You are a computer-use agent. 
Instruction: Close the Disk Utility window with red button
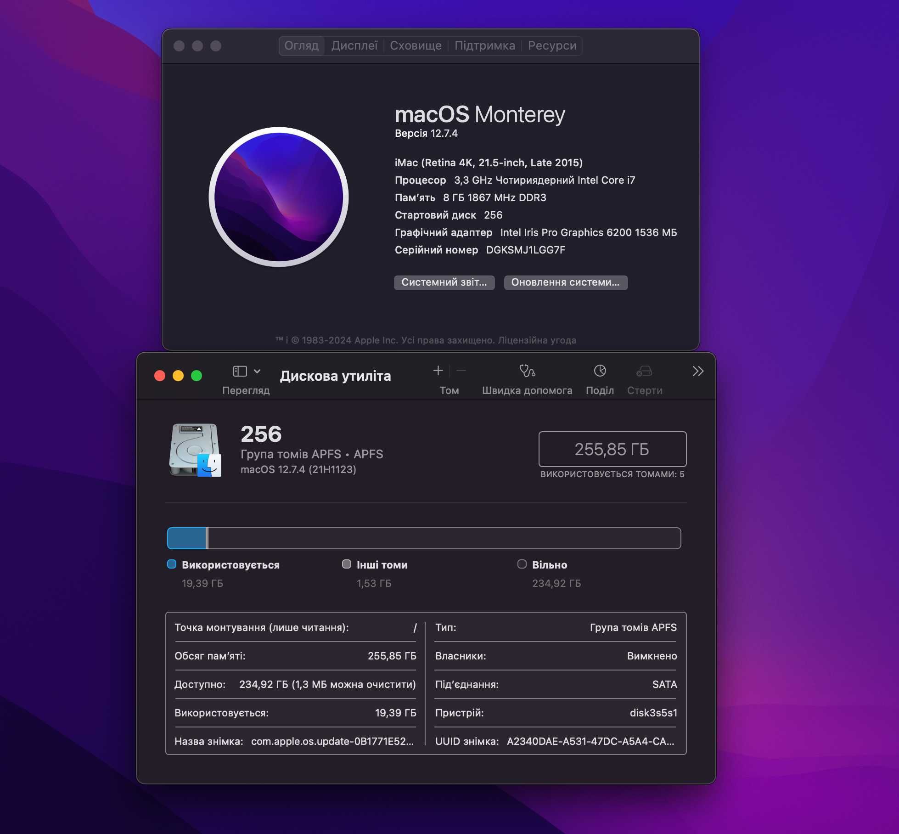160,376
